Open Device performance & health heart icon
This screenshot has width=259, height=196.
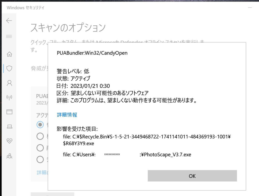tap(9, 141)
